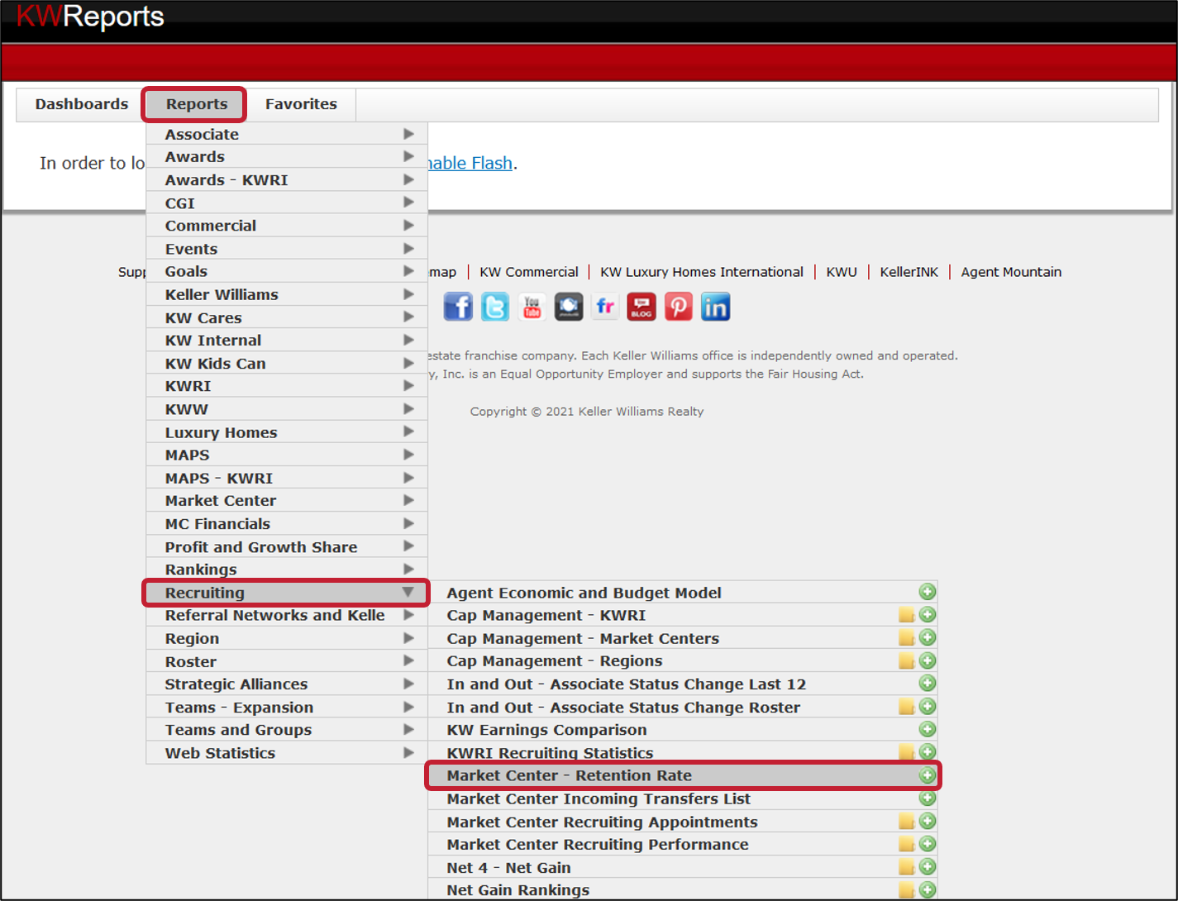The width and height of the screenshot is (1178, 901).
Task: Open the red Blog icon
Action: coord(641,307)
